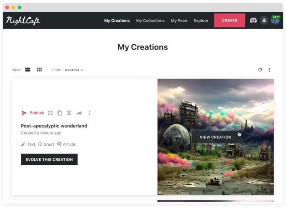Click EVOLVE THIS CREATION button

(x=49, y=159)
